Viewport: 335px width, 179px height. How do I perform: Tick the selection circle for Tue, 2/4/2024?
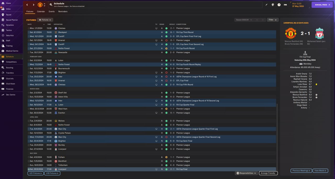[29, 121]
